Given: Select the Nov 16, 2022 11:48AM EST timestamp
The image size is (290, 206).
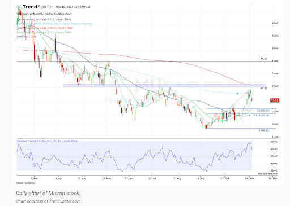Looking at the screenshot, I should pyautogui.click(x=73, y=7).
